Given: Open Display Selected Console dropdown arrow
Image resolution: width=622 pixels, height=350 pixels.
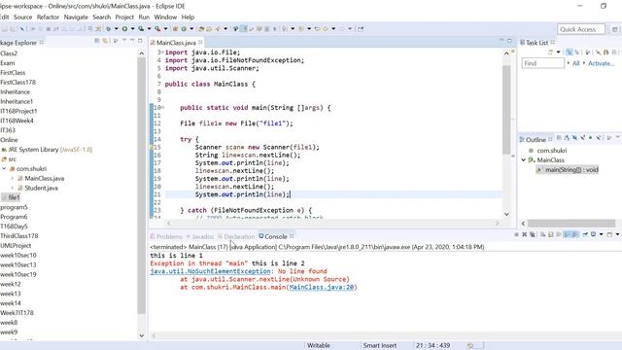Looking at the screenshot, I should (602, 234).
